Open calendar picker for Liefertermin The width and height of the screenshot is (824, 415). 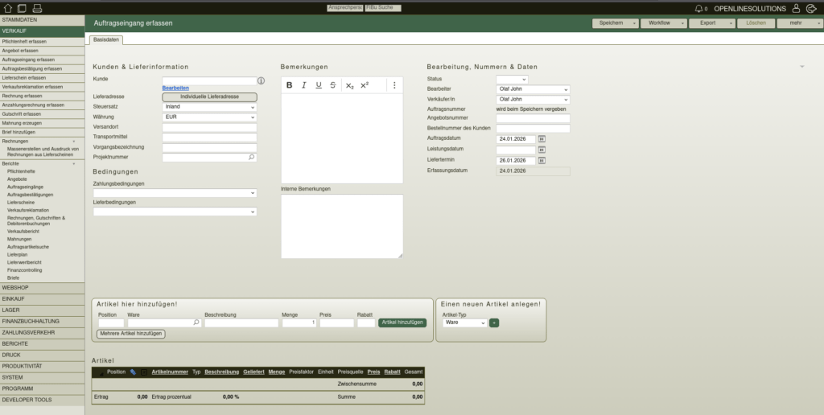542,160
